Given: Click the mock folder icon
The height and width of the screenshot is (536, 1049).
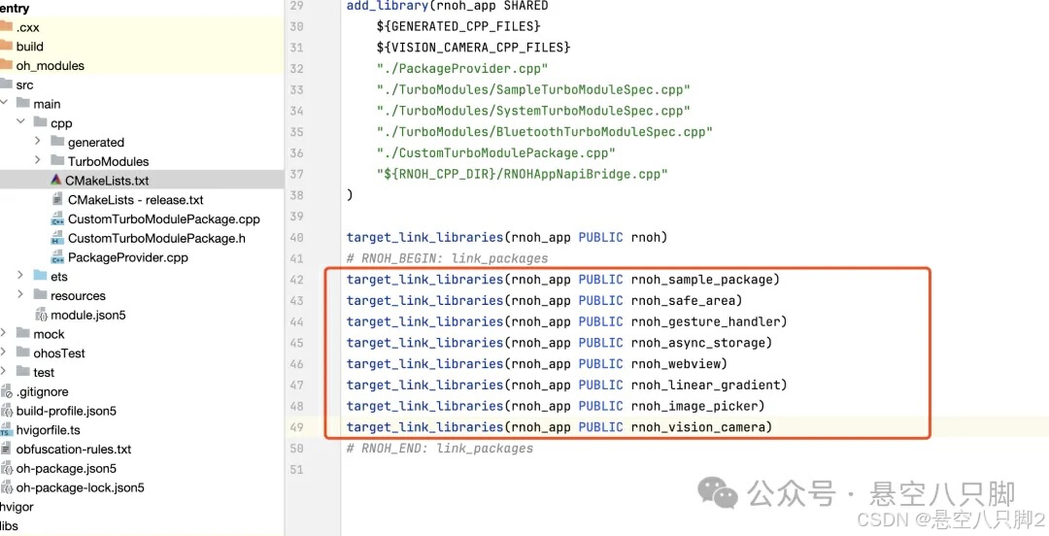Looking at the screenshot, I should [x=23, y=333].
